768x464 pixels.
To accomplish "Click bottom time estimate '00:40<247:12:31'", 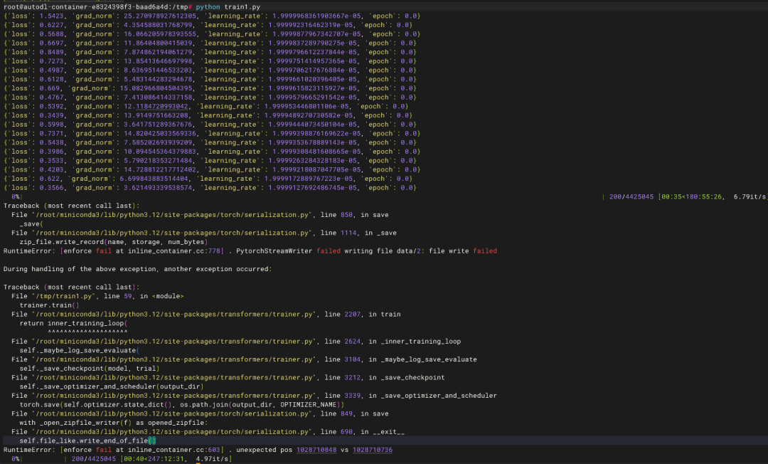I will [154, 459].
